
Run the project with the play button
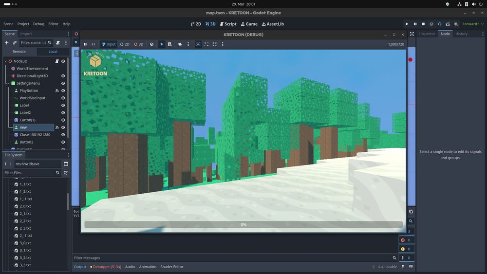pyautogui.click(x=407, y=24)
